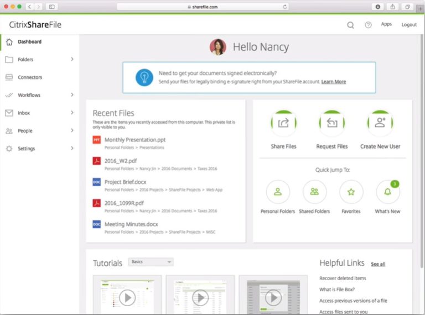Select Connectors in the sidebar
Screen dimensions: 425x315
point(30,77)
